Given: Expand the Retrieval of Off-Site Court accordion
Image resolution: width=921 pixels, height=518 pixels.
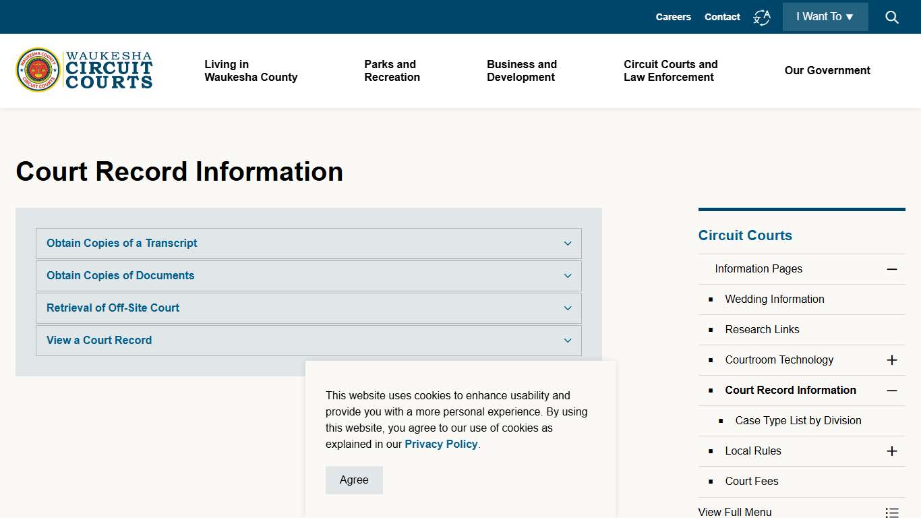Looking at the screenshot, I should pyautogui.click(x=567, y=308).
